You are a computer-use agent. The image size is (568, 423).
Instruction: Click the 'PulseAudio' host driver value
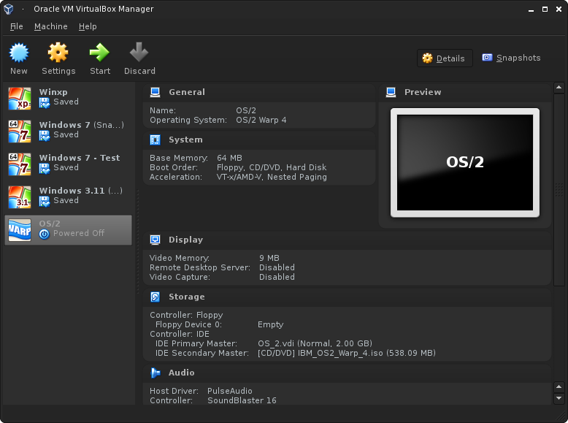230,391
